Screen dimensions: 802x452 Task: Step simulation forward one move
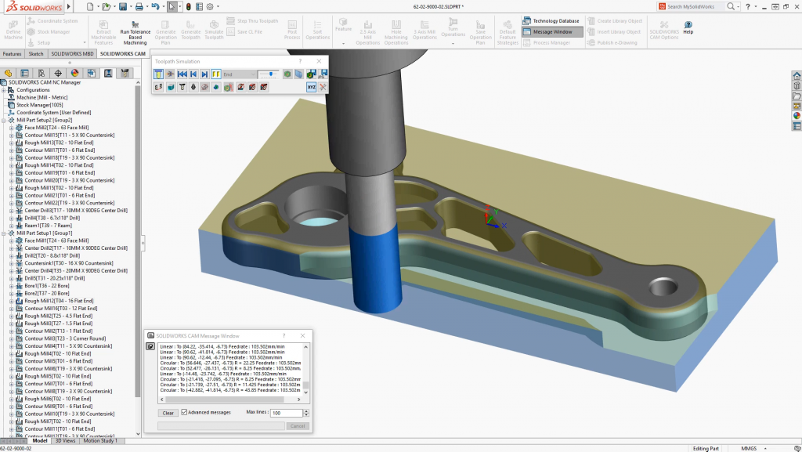204,74
